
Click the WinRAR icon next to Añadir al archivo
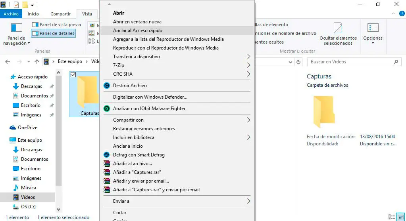107,164
